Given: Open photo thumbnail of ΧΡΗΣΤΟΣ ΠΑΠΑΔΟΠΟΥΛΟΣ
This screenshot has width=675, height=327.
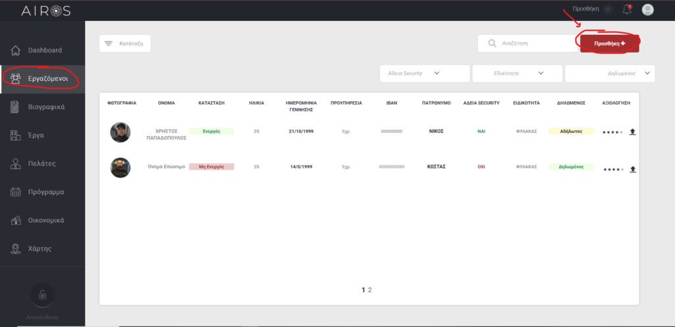Looking at the screenshot, I should pyautogui.click(x=120, y=132).
